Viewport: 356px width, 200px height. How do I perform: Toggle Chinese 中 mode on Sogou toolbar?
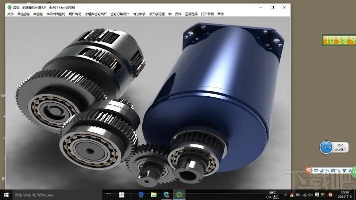point(316,170)
